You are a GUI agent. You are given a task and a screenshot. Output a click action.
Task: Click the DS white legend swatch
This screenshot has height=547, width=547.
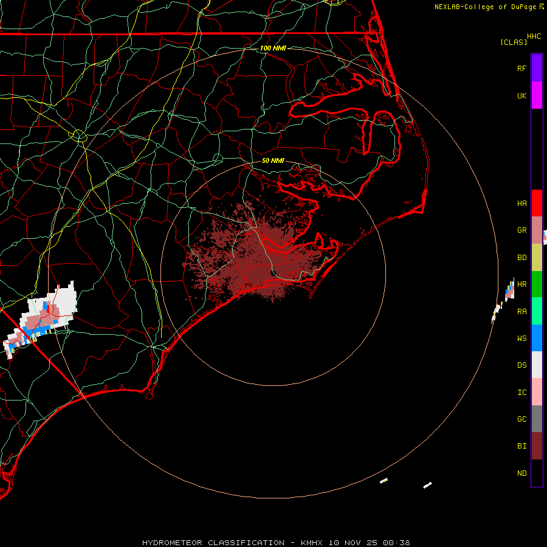coord(537,365)
